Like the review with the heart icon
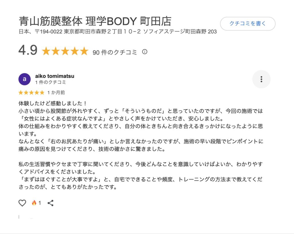294x234 pixels. click(x=22, y=203)
